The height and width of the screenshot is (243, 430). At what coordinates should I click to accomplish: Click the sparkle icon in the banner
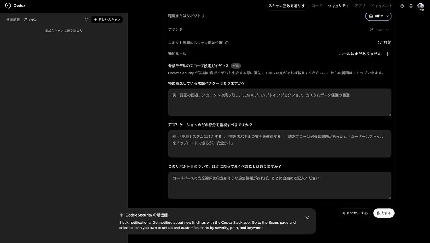point(121,215)
